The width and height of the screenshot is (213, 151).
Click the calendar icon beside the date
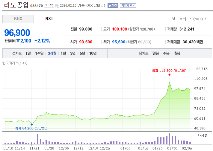57,6
